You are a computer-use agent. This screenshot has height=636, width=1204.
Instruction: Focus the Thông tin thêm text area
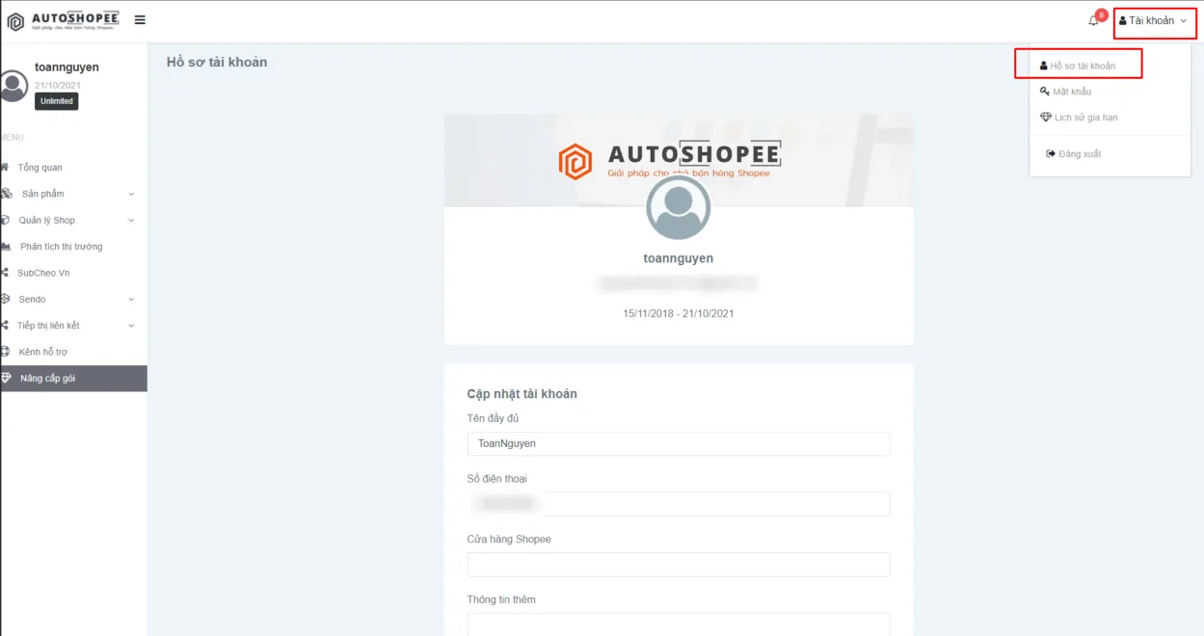[x=679, y=624]
